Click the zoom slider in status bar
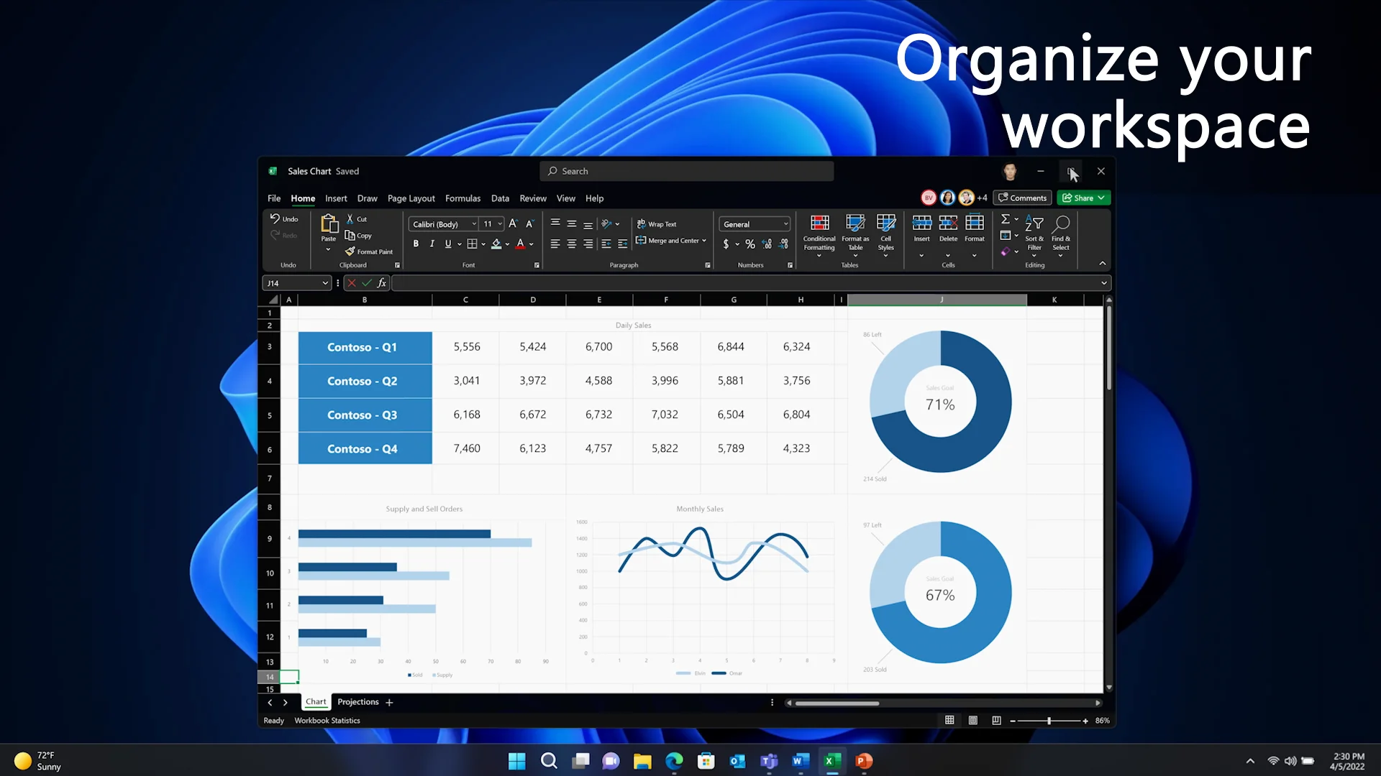This screenshot has width=1381, height=776. click(1049, 721)
